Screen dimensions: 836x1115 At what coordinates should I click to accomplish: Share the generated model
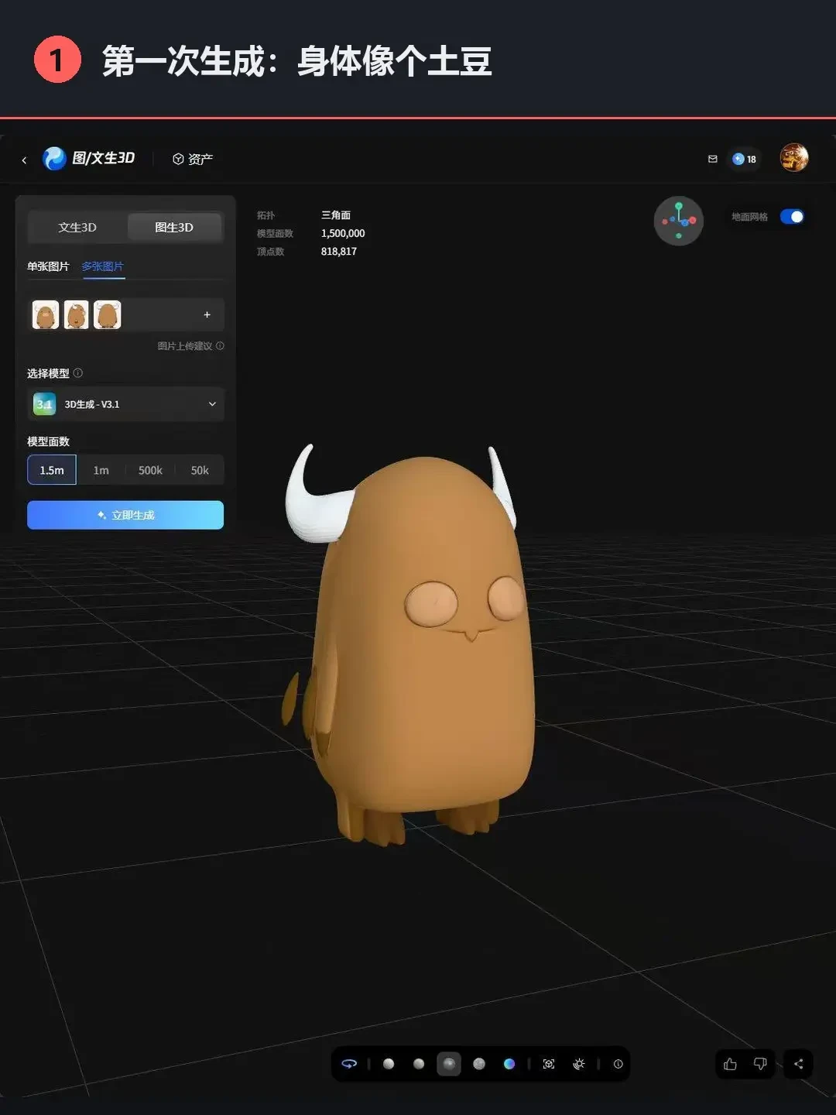798,1064
